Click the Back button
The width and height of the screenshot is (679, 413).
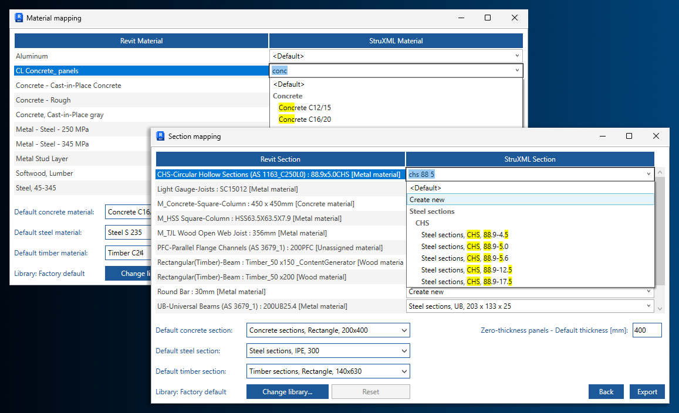click(606, 392)
